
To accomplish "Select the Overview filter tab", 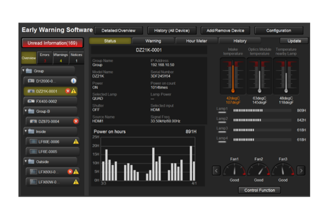I will (29, 58).
